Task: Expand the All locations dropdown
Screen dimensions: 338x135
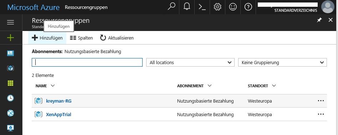Action: point(190,62)
